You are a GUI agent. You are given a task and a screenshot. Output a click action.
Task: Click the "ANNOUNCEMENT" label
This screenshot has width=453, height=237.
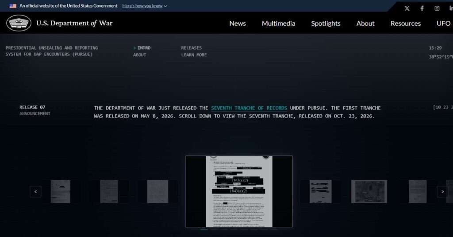pyautogui.click(x=35, y=114)
